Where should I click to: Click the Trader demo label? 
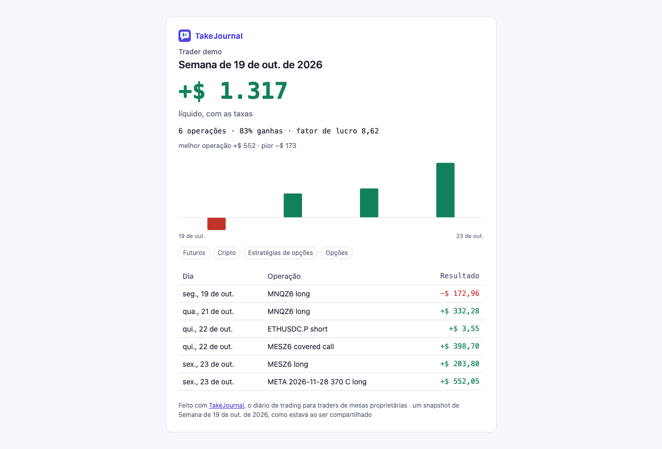pos(200,52)
